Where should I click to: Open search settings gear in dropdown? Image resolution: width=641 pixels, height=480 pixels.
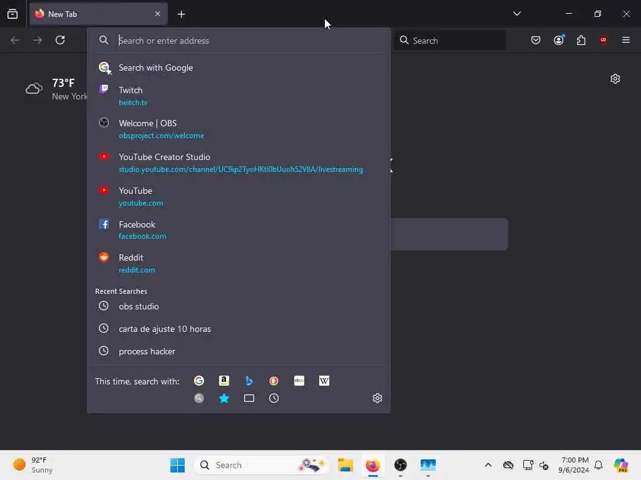click(x=377, y=398)
